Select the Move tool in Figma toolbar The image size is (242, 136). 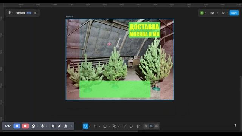[85, 126]
